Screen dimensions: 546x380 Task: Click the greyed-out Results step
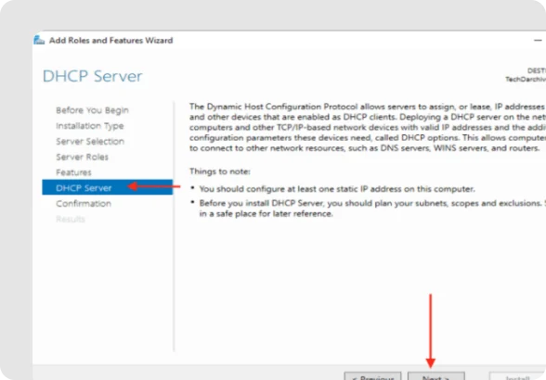71,219
